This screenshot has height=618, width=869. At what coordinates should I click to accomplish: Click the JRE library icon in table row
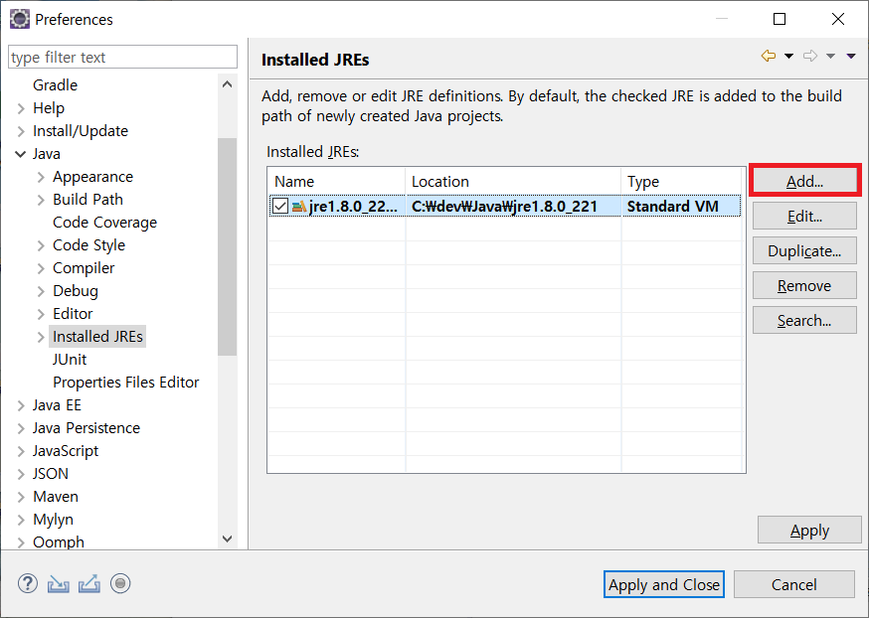(x=299, y=207)
